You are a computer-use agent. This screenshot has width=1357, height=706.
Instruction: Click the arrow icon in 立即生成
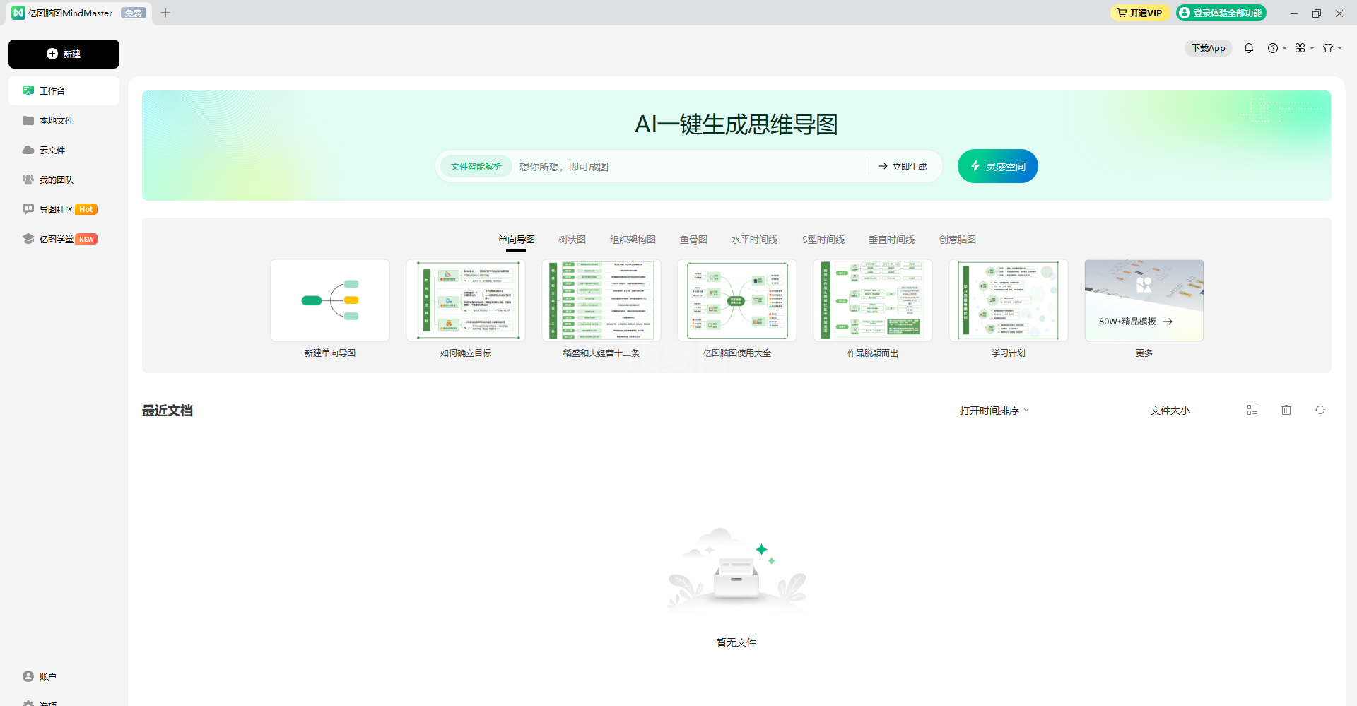(883, 167)
